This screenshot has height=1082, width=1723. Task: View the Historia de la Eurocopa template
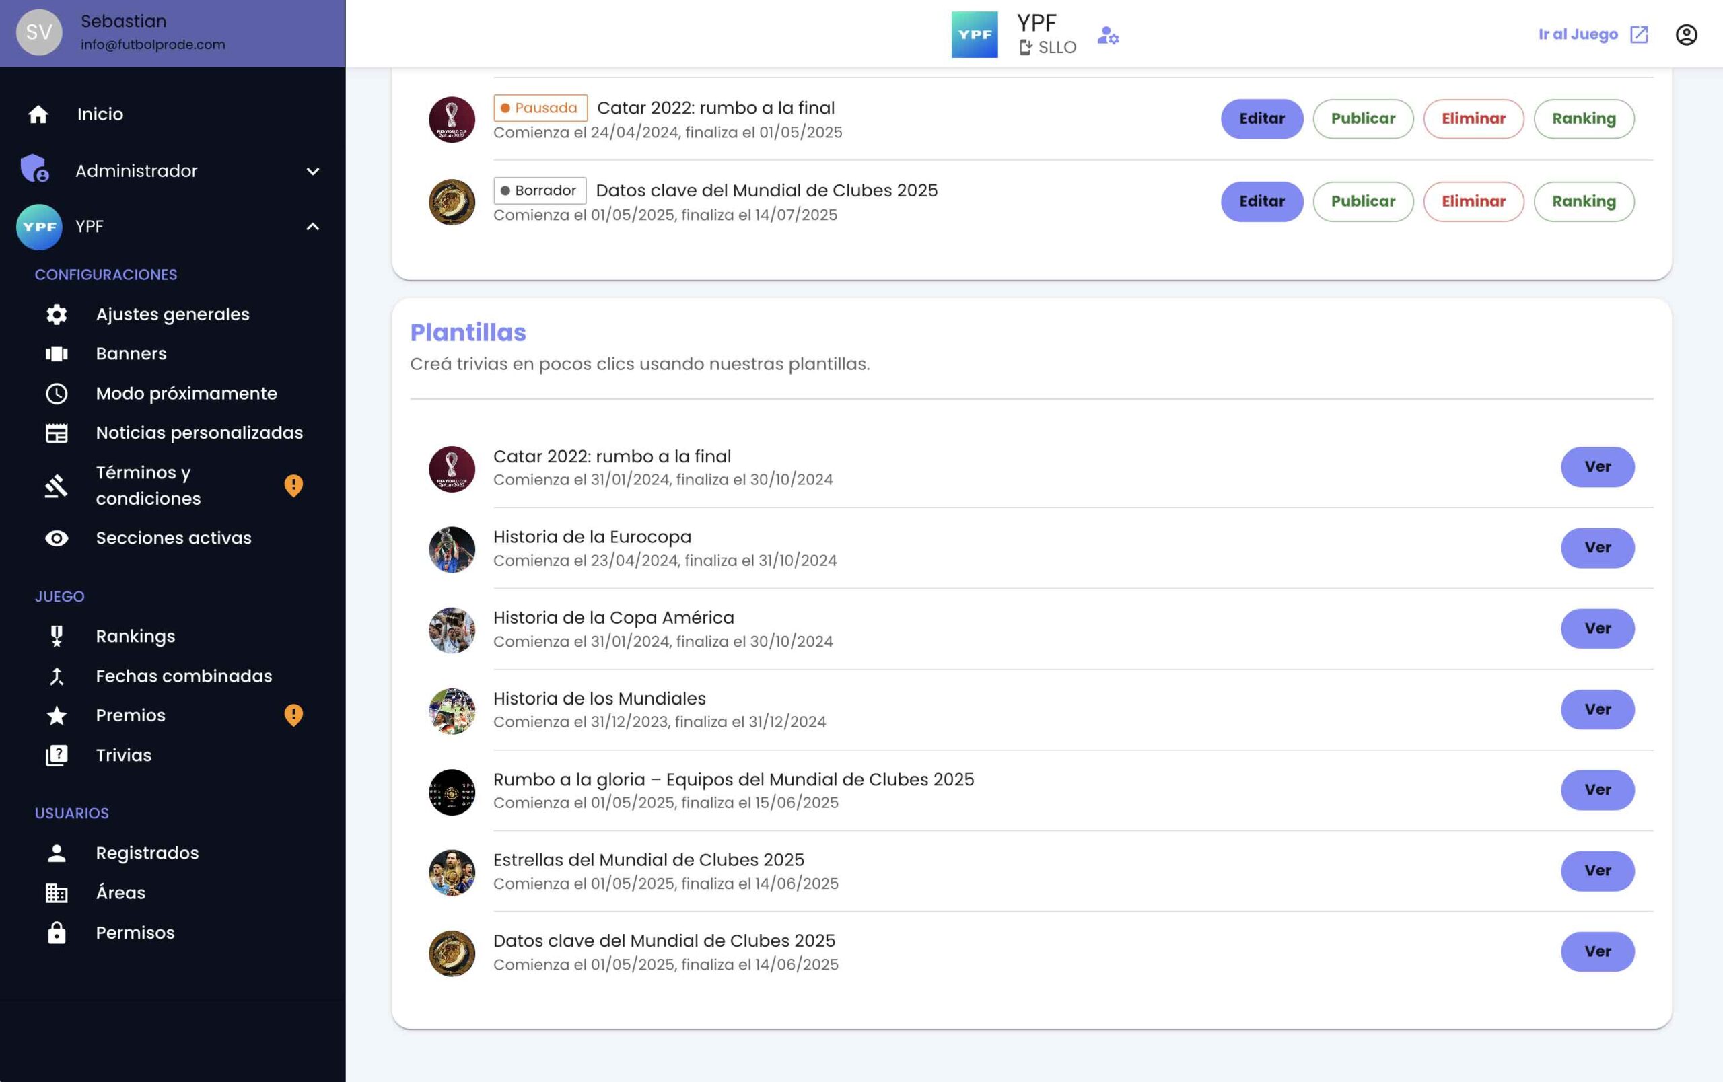pos(1597,548)
